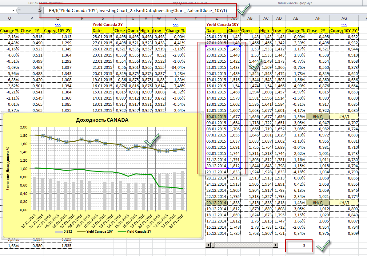Click the fx insert function icon

(40, 10)
